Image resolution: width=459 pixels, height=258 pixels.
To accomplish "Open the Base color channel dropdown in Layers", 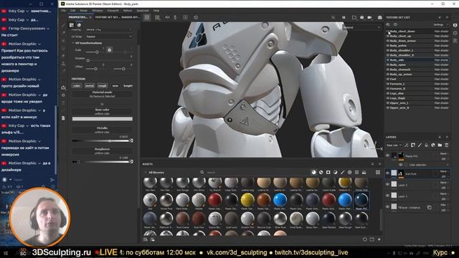I will [394, 145].
